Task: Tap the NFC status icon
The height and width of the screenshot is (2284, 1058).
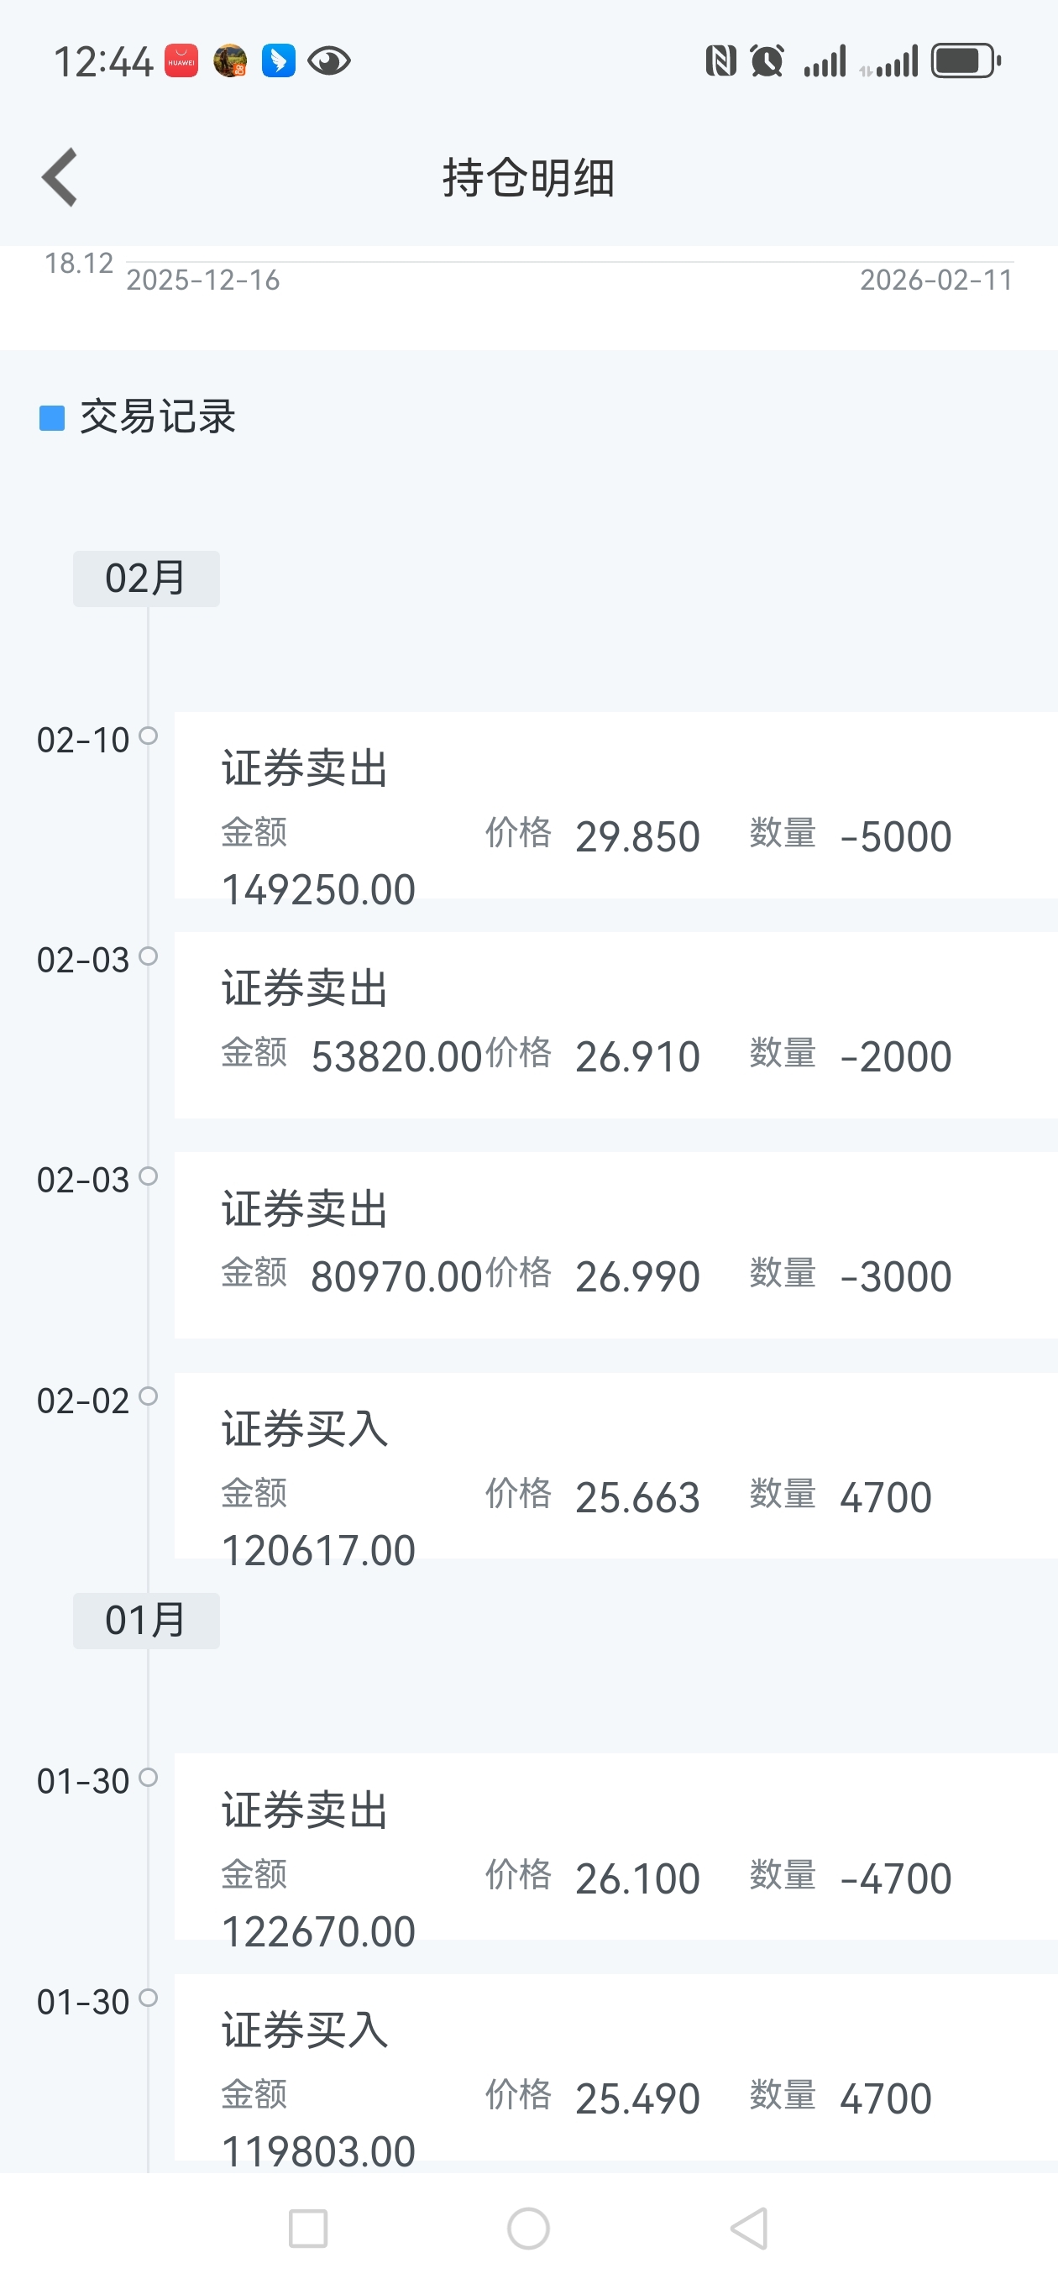Action: click(x=720, y=61)
